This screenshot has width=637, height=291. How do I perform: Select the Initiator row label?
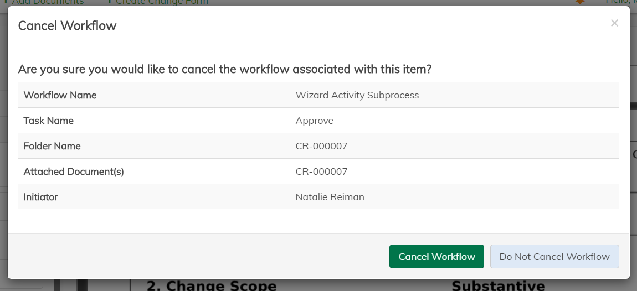(40, 197)
